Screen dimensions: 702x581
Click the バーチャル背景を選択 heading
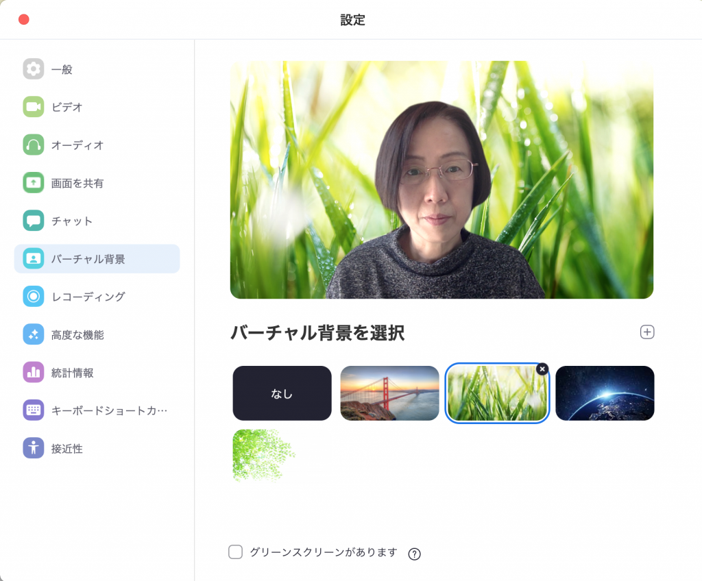(317, 333)
